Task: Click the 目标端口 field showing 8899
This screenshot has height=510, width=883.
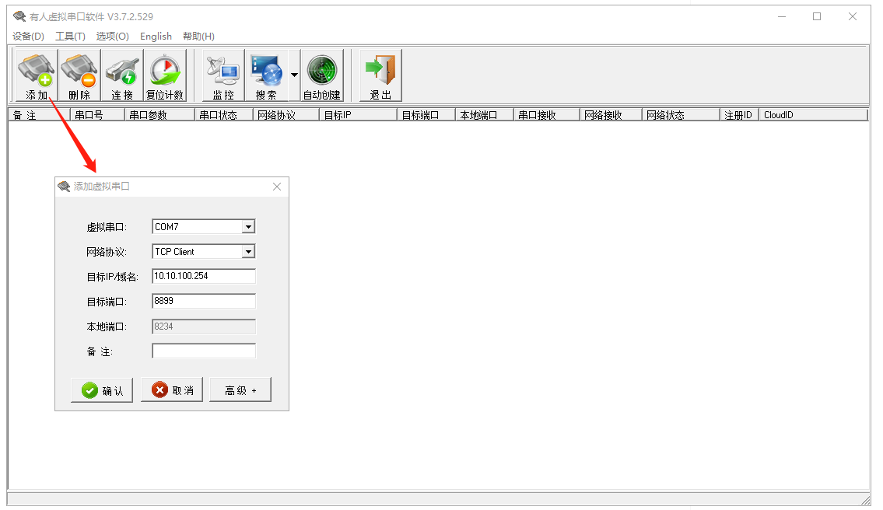Action: click(x=204, y=301)
